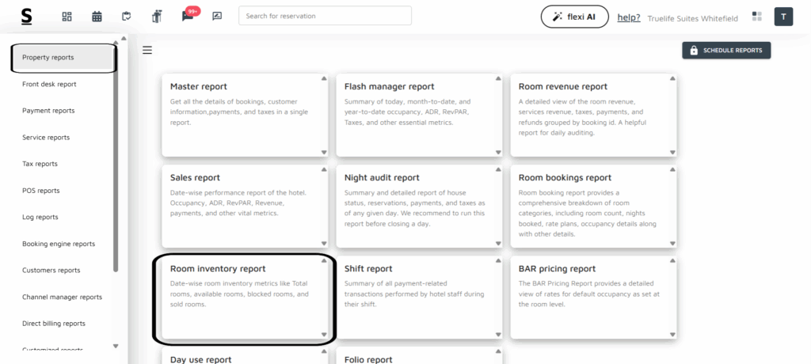Click the luggage trolley icon

(x=157, y=17)
